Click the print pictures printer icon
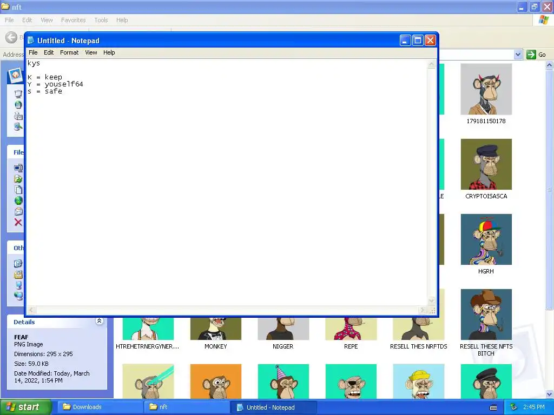The width and height of the screenshot is (554, 415). pyautogui.click(x=18, y=116)
